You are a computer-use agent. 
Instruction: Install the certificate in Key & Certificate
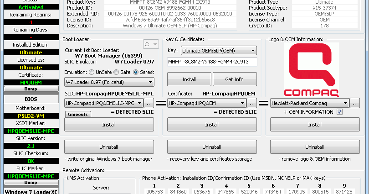click(x=212, y=125)
